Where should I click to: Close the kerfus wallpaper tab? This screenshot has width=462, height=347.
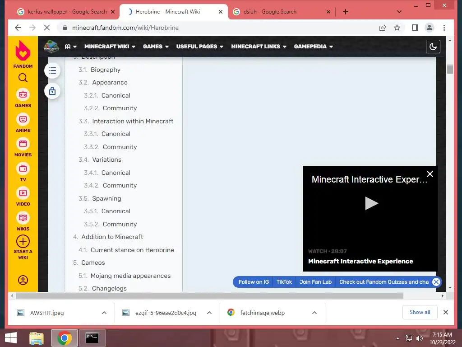pos(112,12)
